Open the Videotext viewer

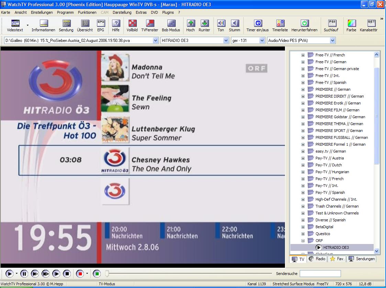(15, 25)
